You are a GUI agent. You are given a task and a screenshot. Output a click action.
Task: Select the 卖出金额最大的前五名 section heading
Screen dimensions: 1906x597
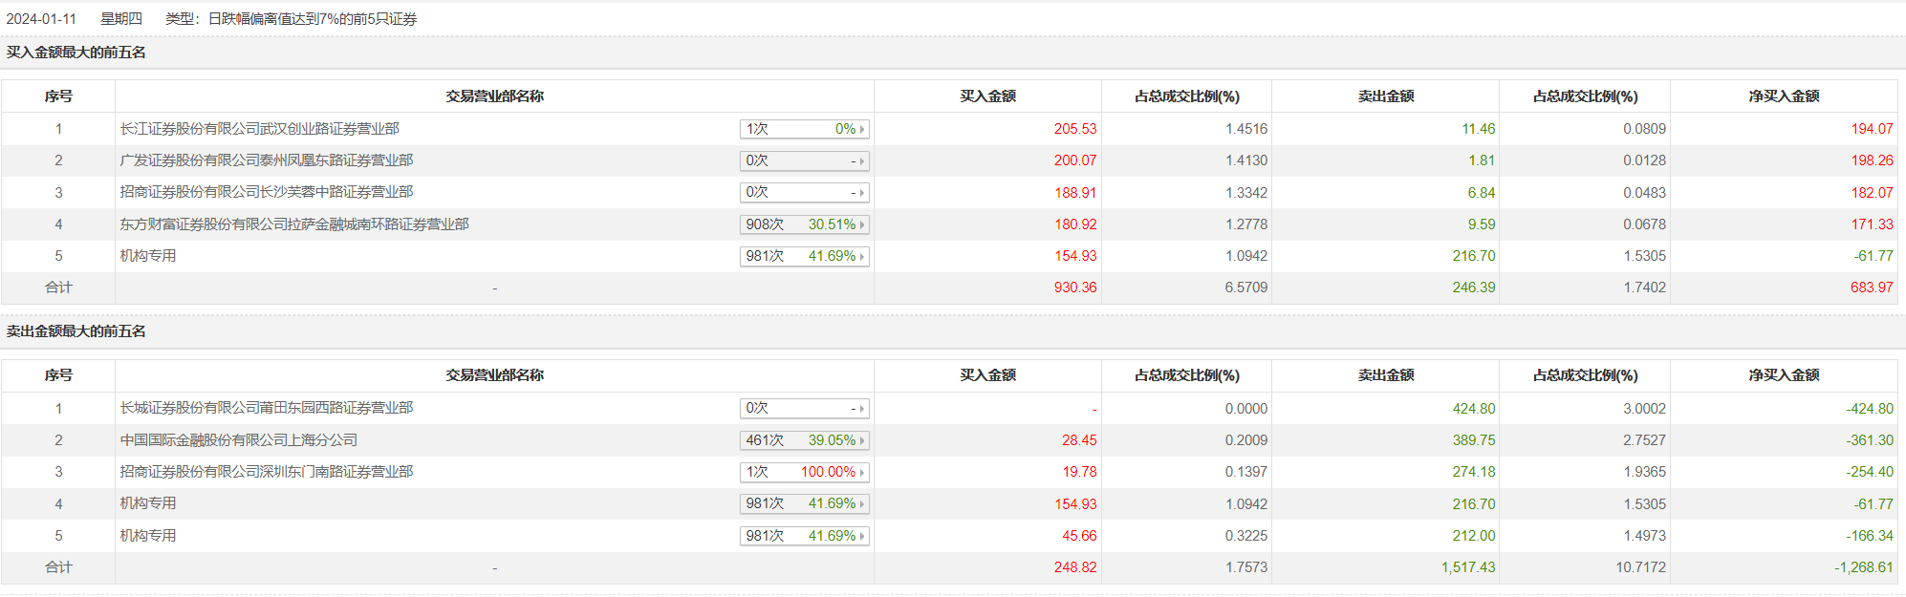point(76,331)
